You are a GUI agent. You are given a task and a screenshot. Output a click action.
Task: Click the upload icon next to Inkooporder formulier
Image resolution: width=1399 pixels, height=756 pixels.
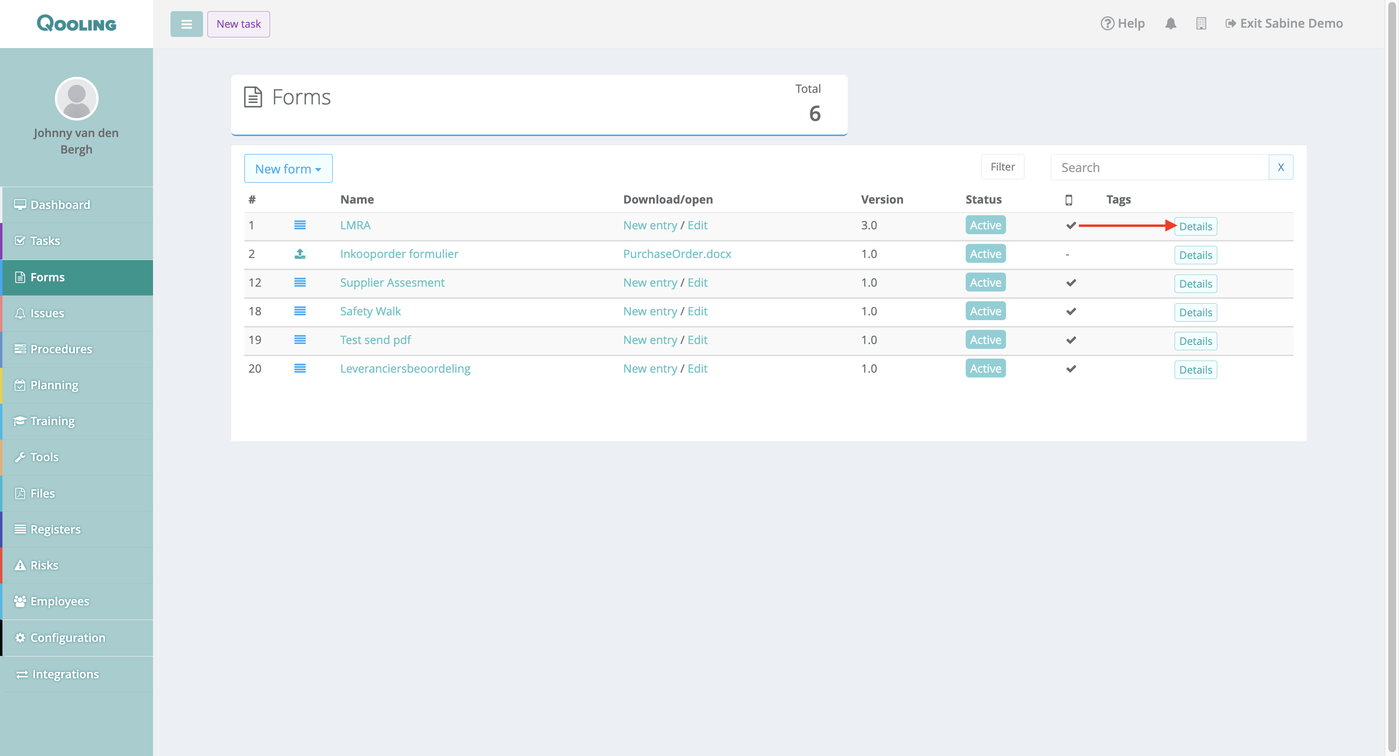point(300,254)
